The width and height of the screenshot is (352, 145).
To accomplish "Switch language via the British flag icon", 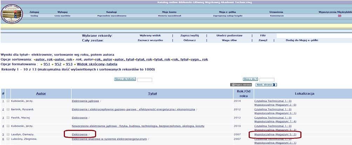I will point(339,16).
